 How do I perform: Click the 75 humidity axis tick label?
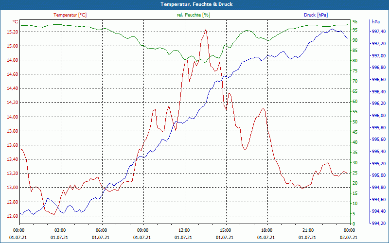pos(355,71)
